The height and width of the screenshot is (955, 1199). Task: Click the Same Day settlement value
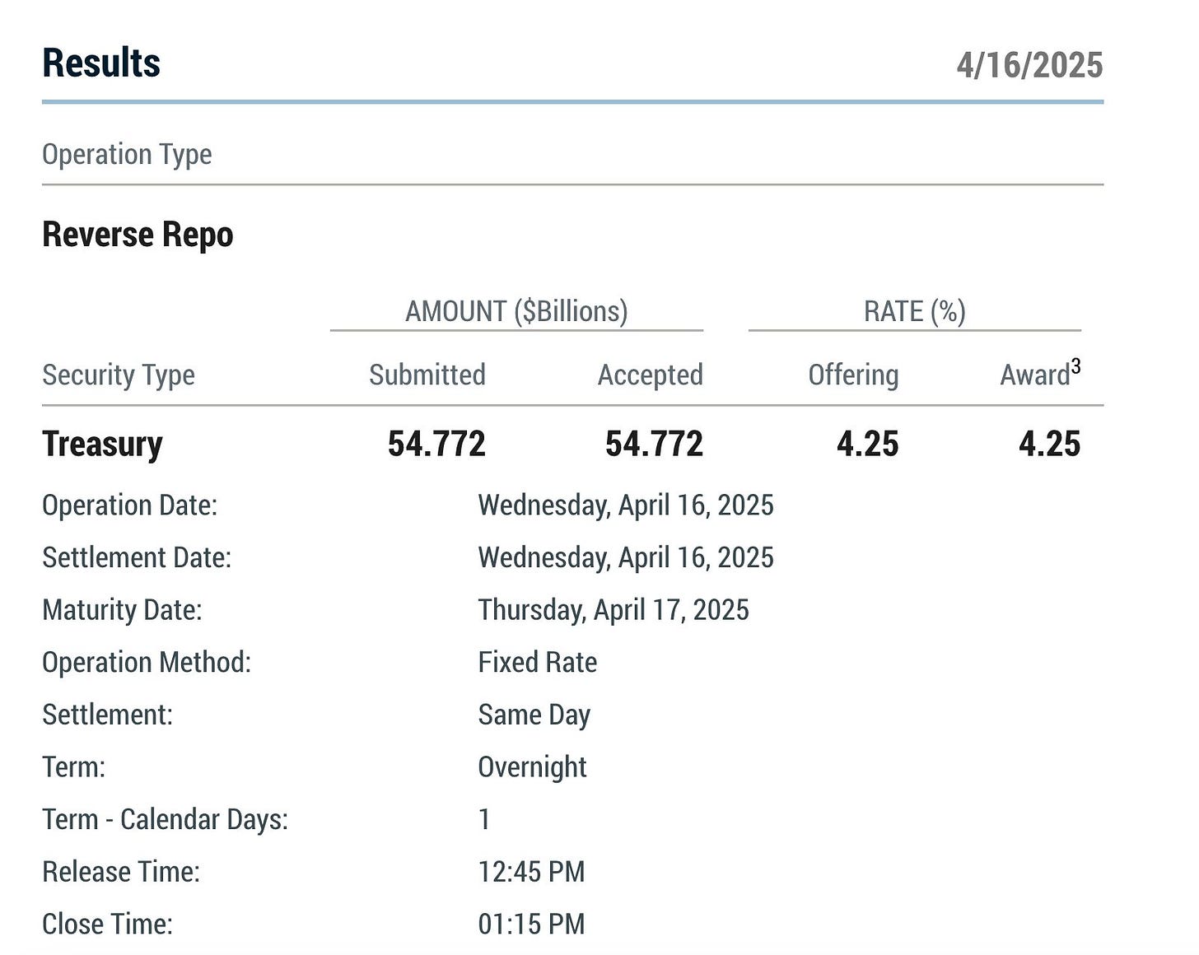coord(534,715)
